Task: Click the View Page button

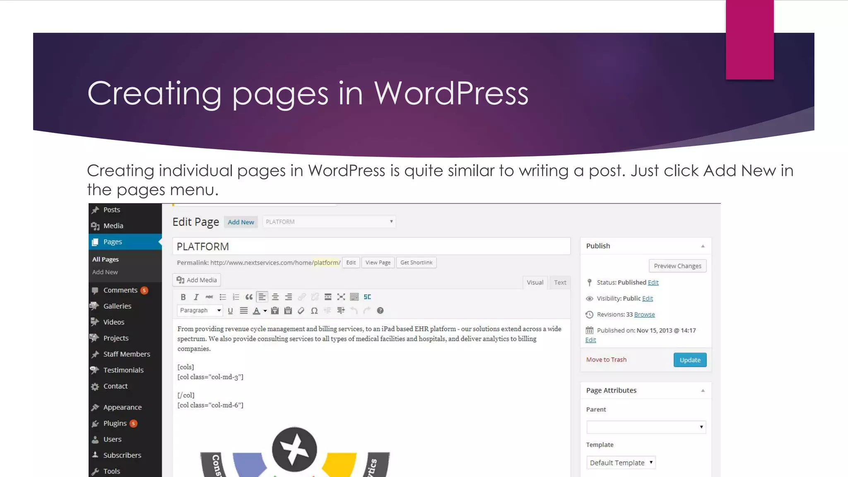Action: pyautogui.click(x=378, y=263)
